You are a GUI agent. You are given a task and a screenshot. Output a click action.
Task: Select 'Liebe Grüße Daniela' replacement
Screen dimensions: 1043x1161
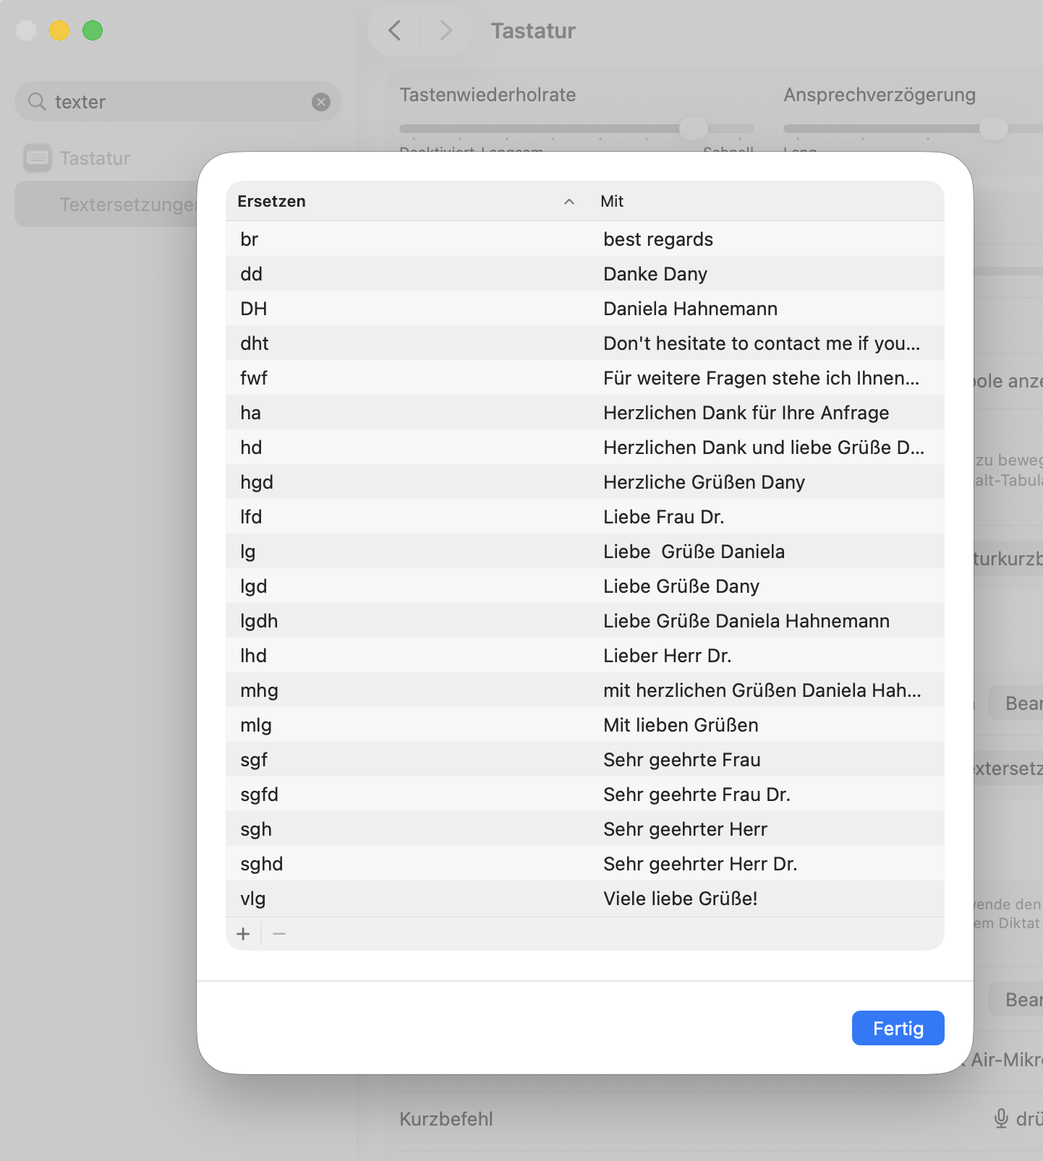tap(694, 552)
